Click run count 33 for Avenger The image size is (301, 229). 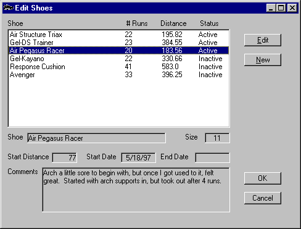[128, 75]
